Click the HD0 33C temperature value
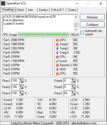 75,69
